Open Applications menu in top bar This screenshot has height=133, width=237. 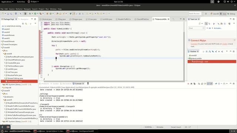(7, 1)
